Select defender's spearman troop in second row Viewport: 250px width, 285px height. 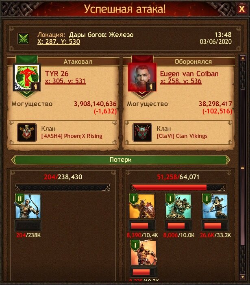(x=143, y=252)
